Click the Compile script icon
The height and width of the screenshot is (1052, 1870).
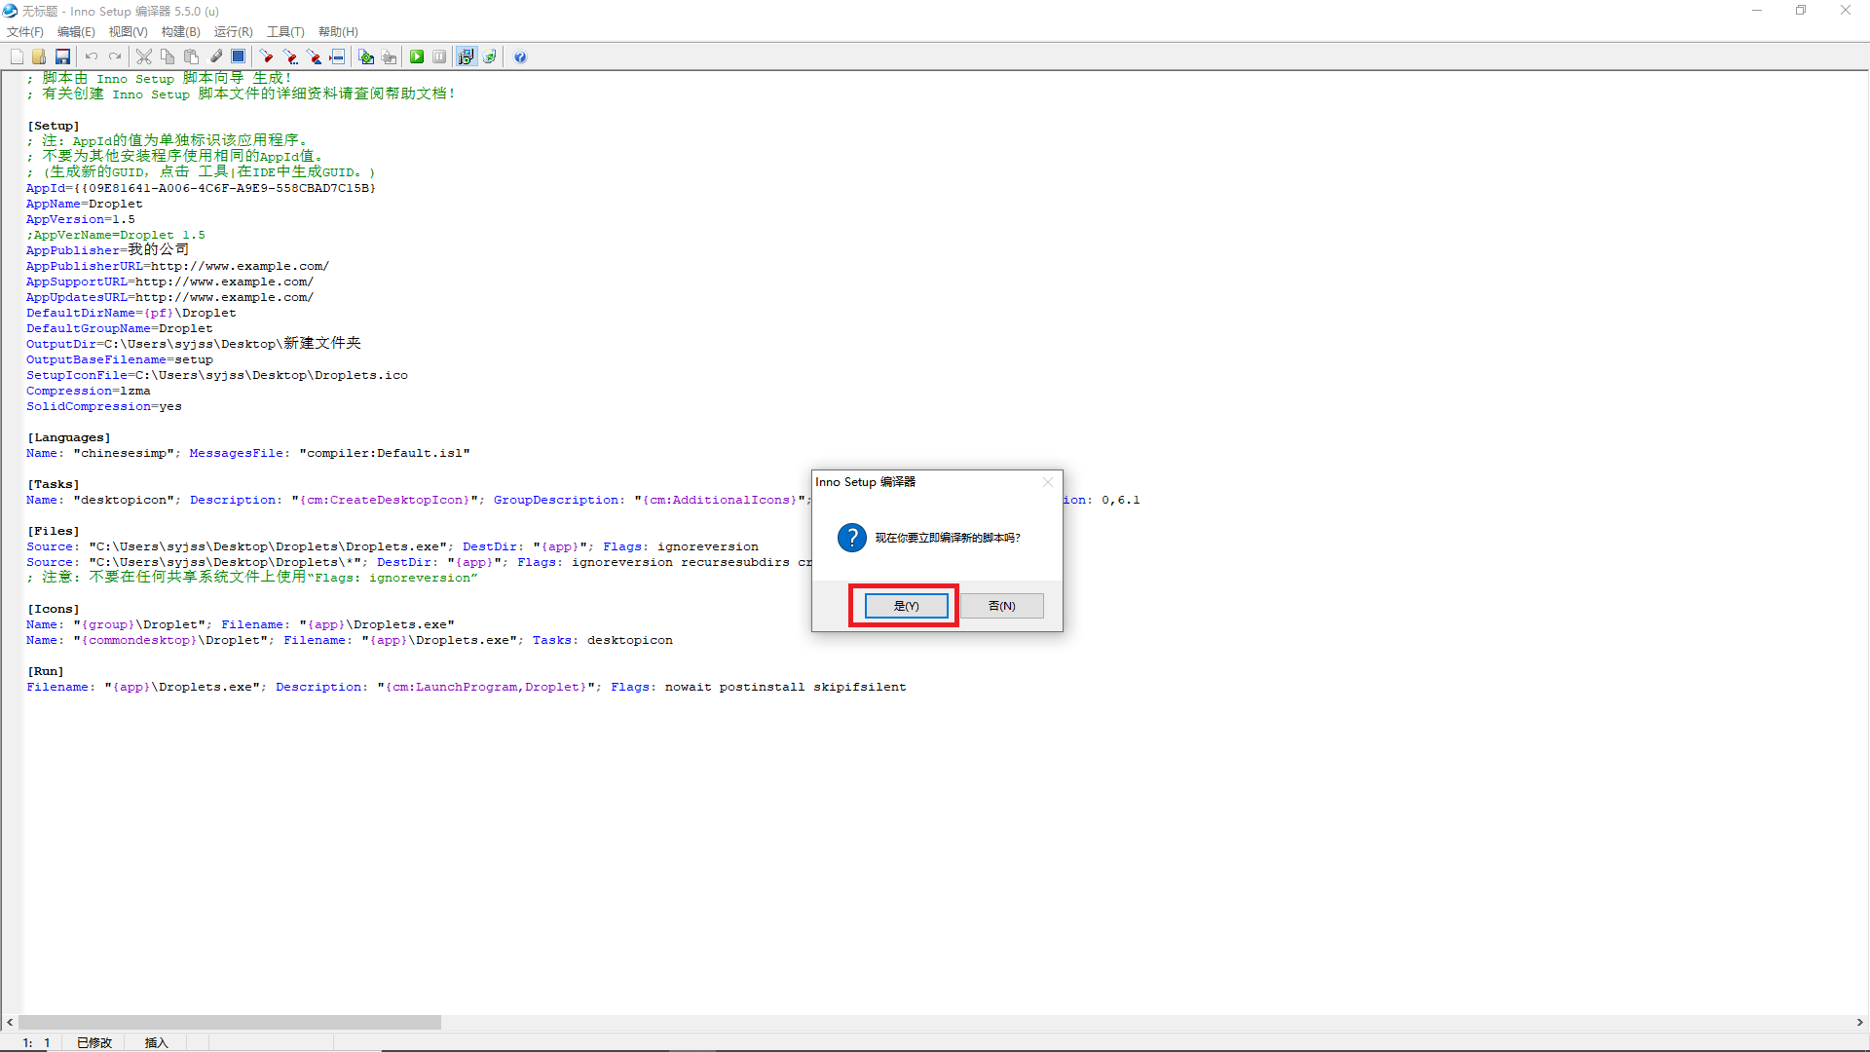click(x=365, y=56)
